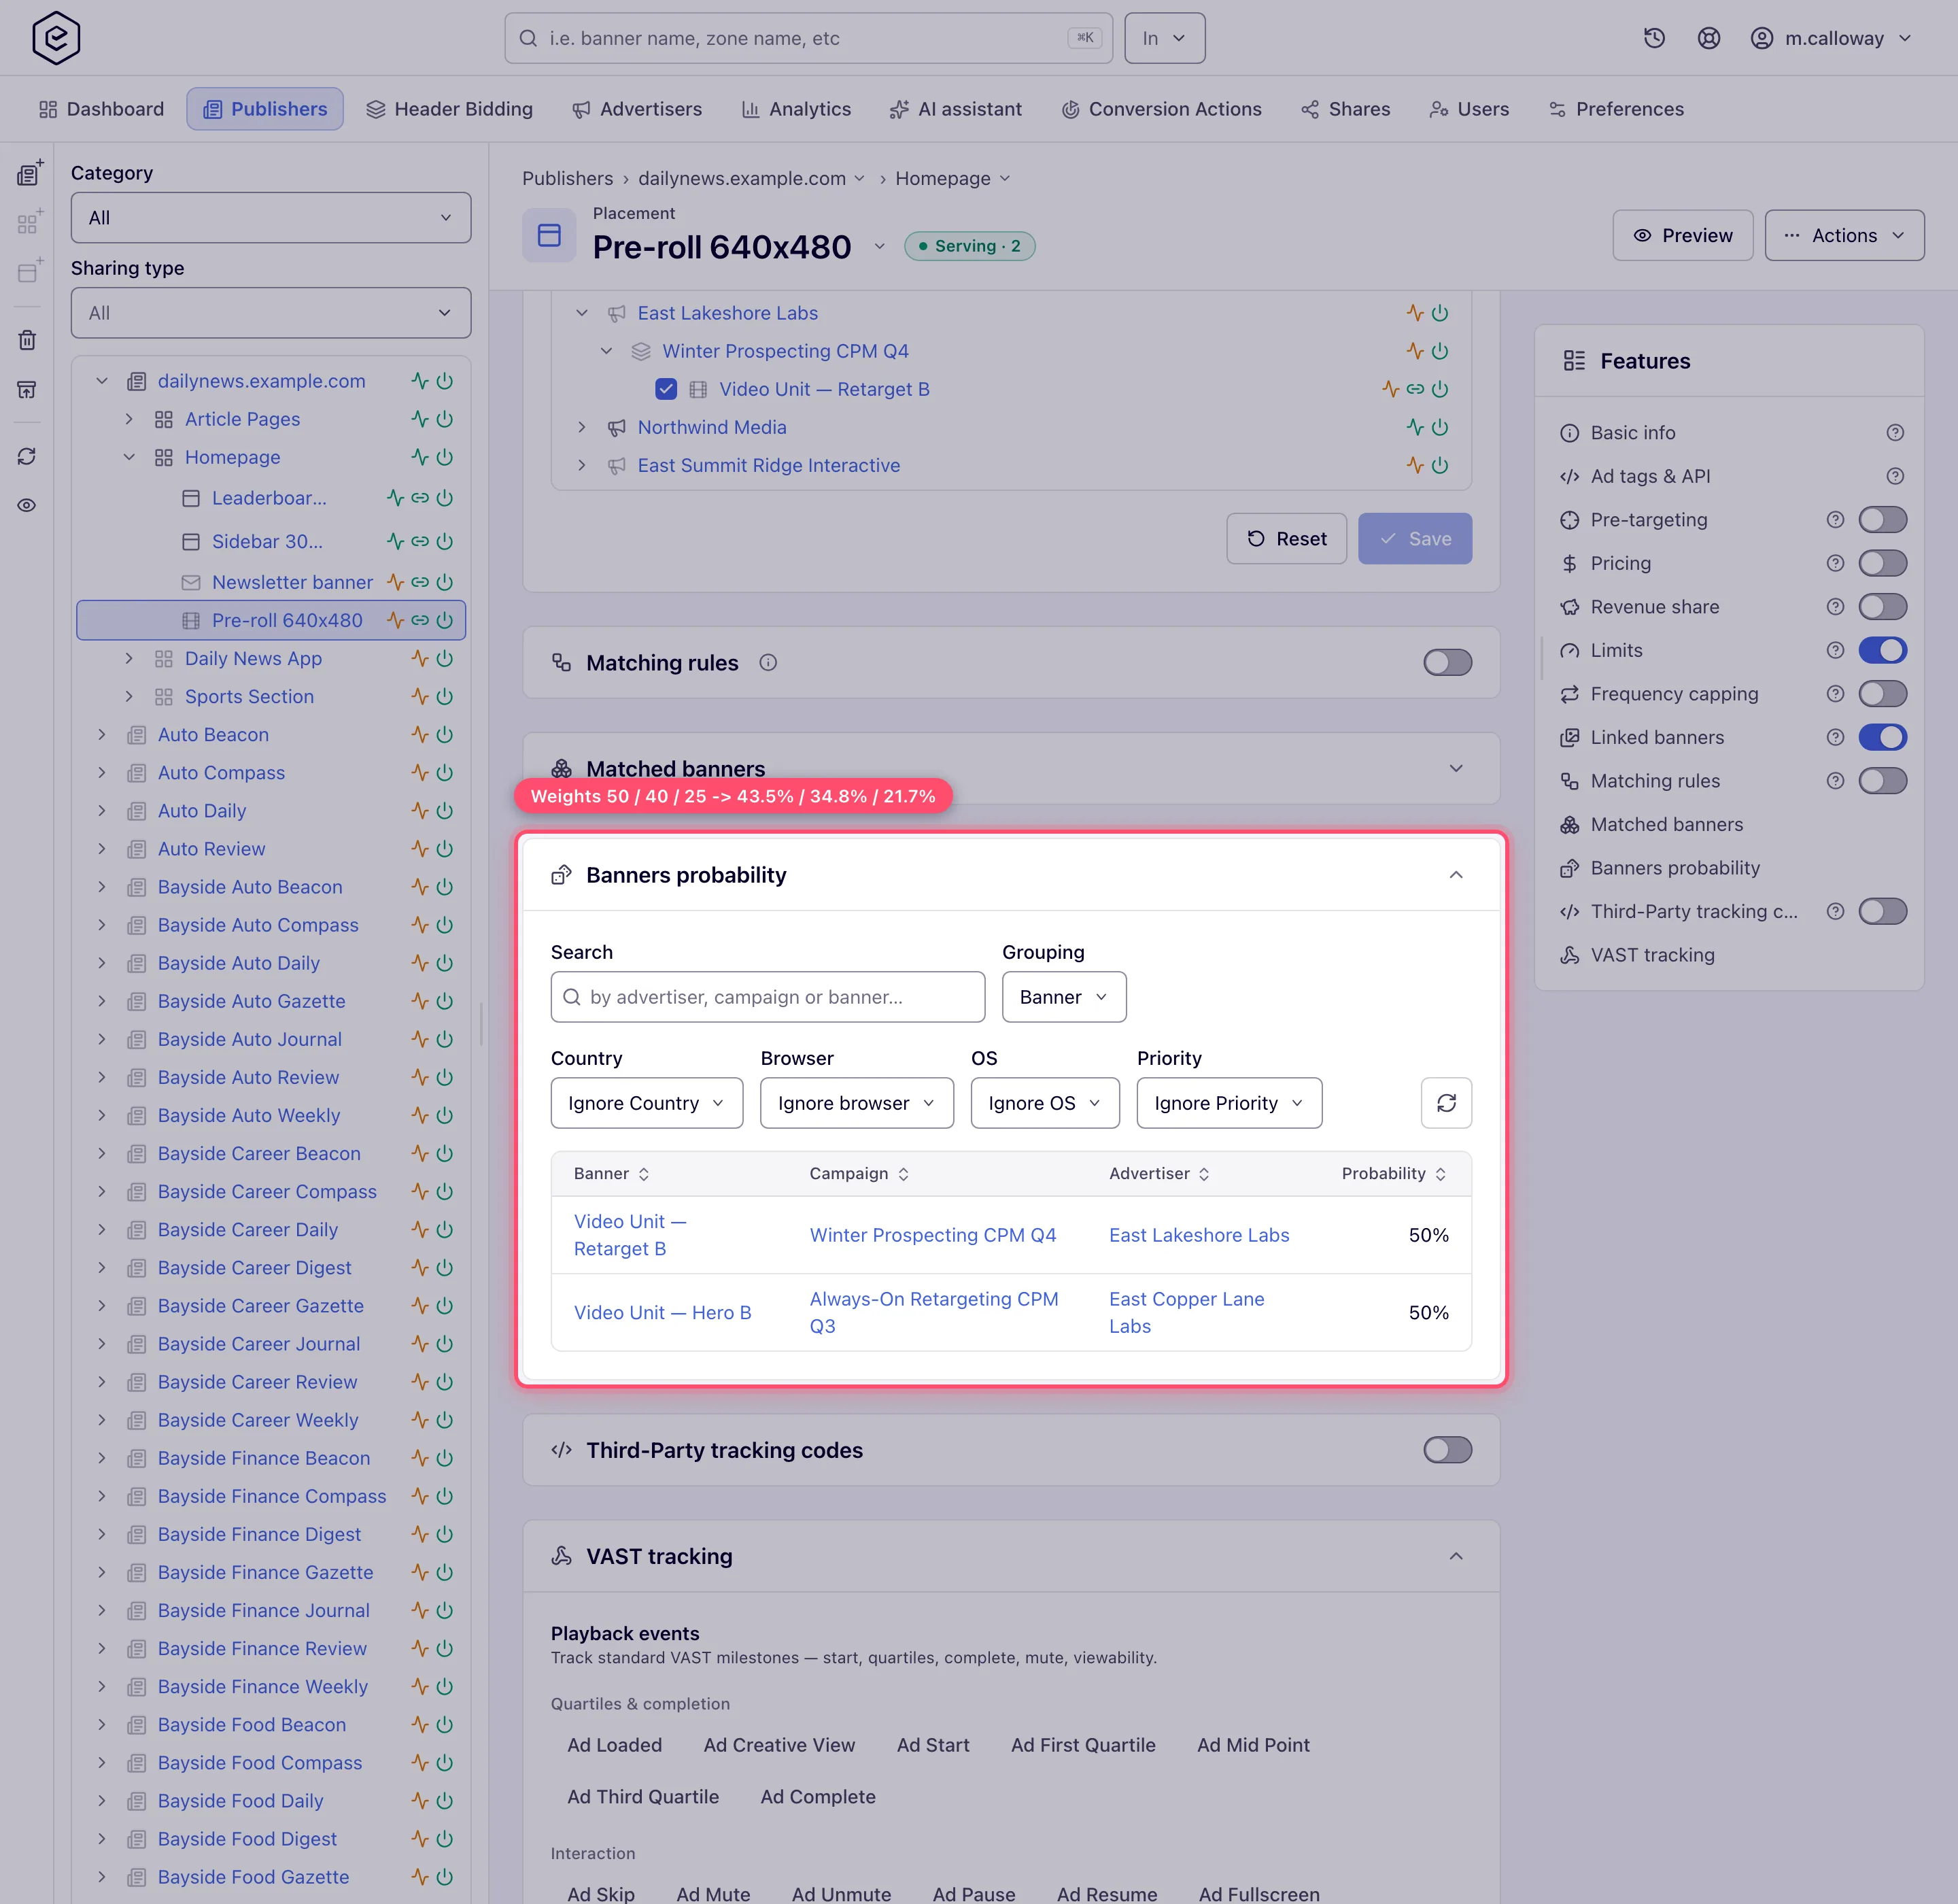Go to Header Bidding tab
The width and height of the screenshot is (1958, 1904).
450,109
